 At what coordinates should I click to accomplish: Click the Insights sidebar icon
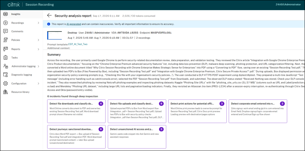point(6,14)
